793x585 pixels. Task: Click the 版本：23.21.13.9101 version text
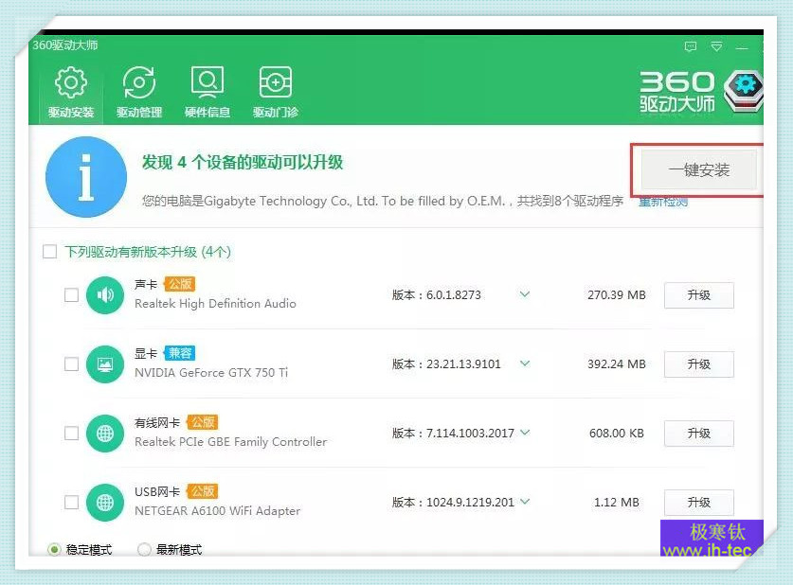tap(446, 364)
